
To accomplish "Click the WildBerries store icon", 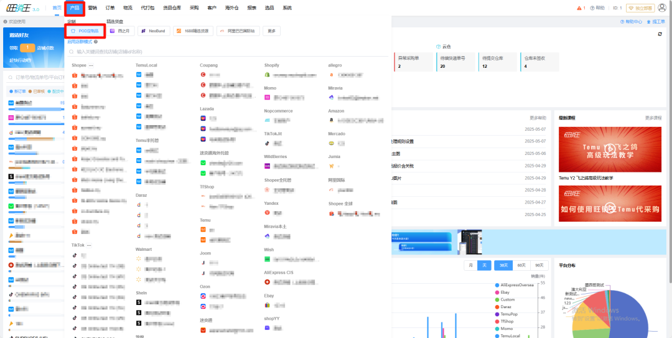I will click(267, 166).
